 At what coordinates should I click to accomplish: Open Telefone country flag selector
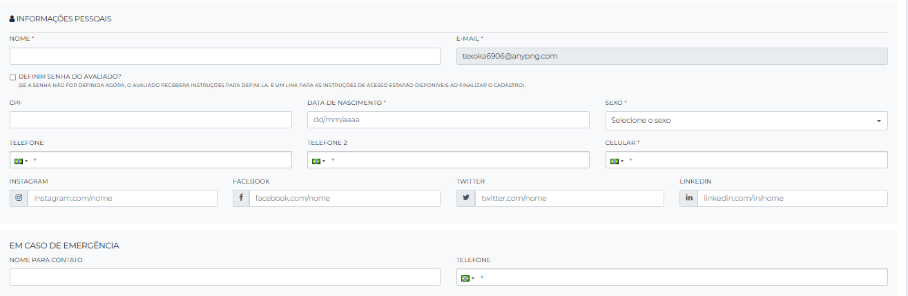(21, 161)
